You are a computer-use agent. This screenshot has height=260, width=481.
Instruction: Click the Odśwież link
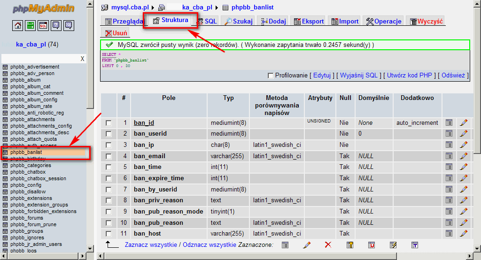click(453, 75)
